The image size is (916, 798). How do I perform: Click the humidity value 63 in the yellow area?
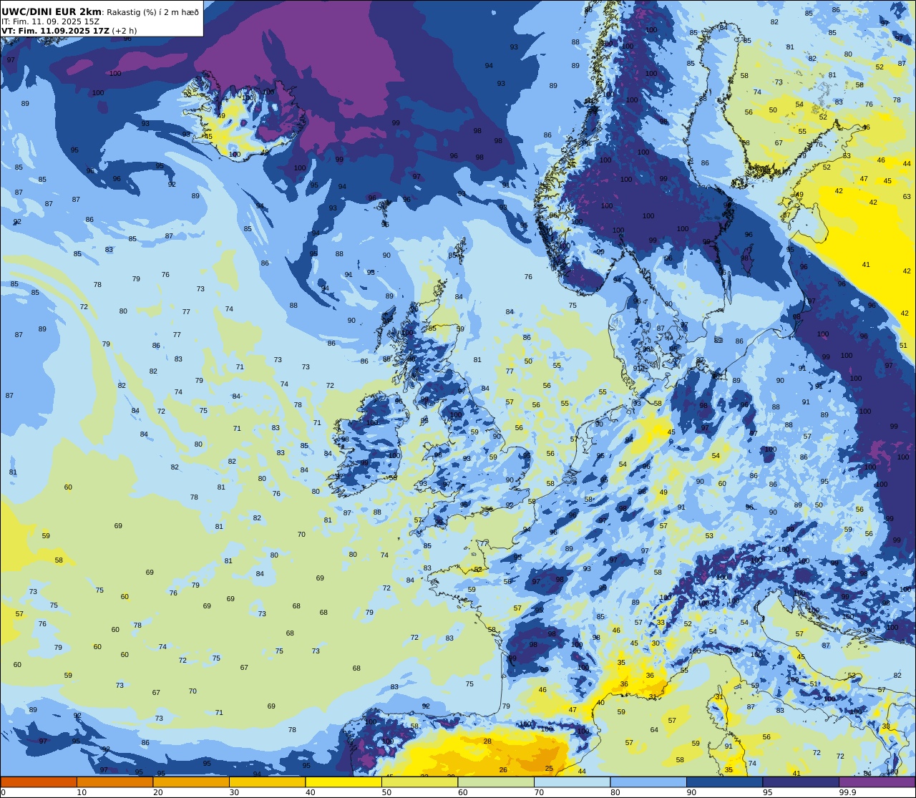[x=907, y=197]
